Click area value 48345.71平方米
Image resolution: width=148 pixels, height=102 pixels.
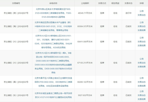[85, 13]
